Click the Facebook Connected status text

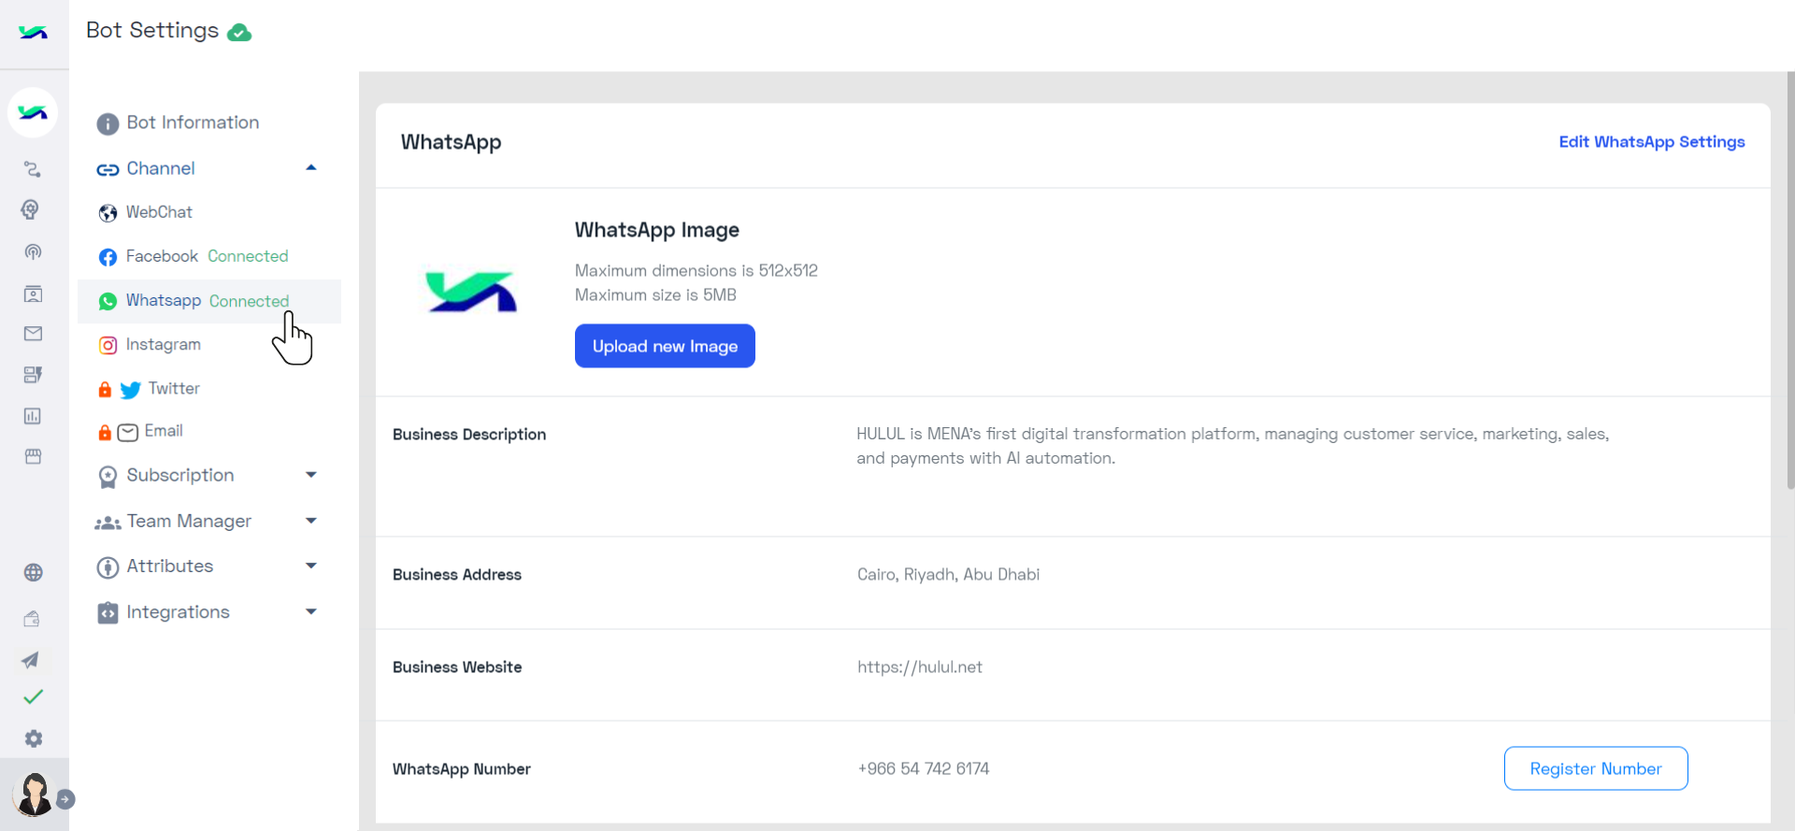pos(248,256)
